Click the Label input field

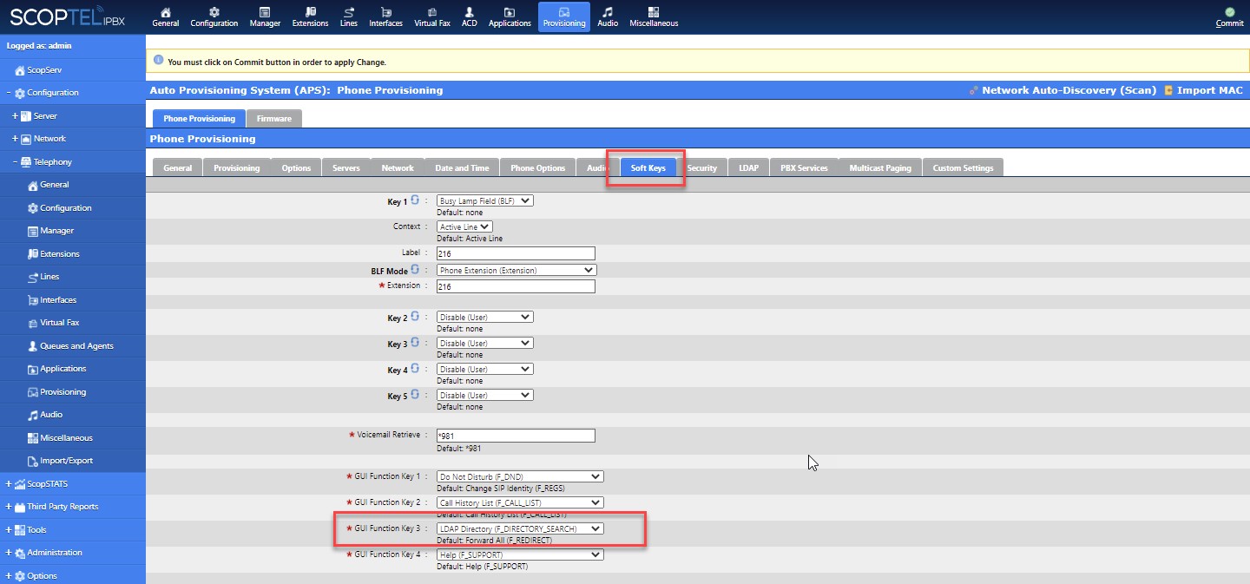[x=516, y=253]
